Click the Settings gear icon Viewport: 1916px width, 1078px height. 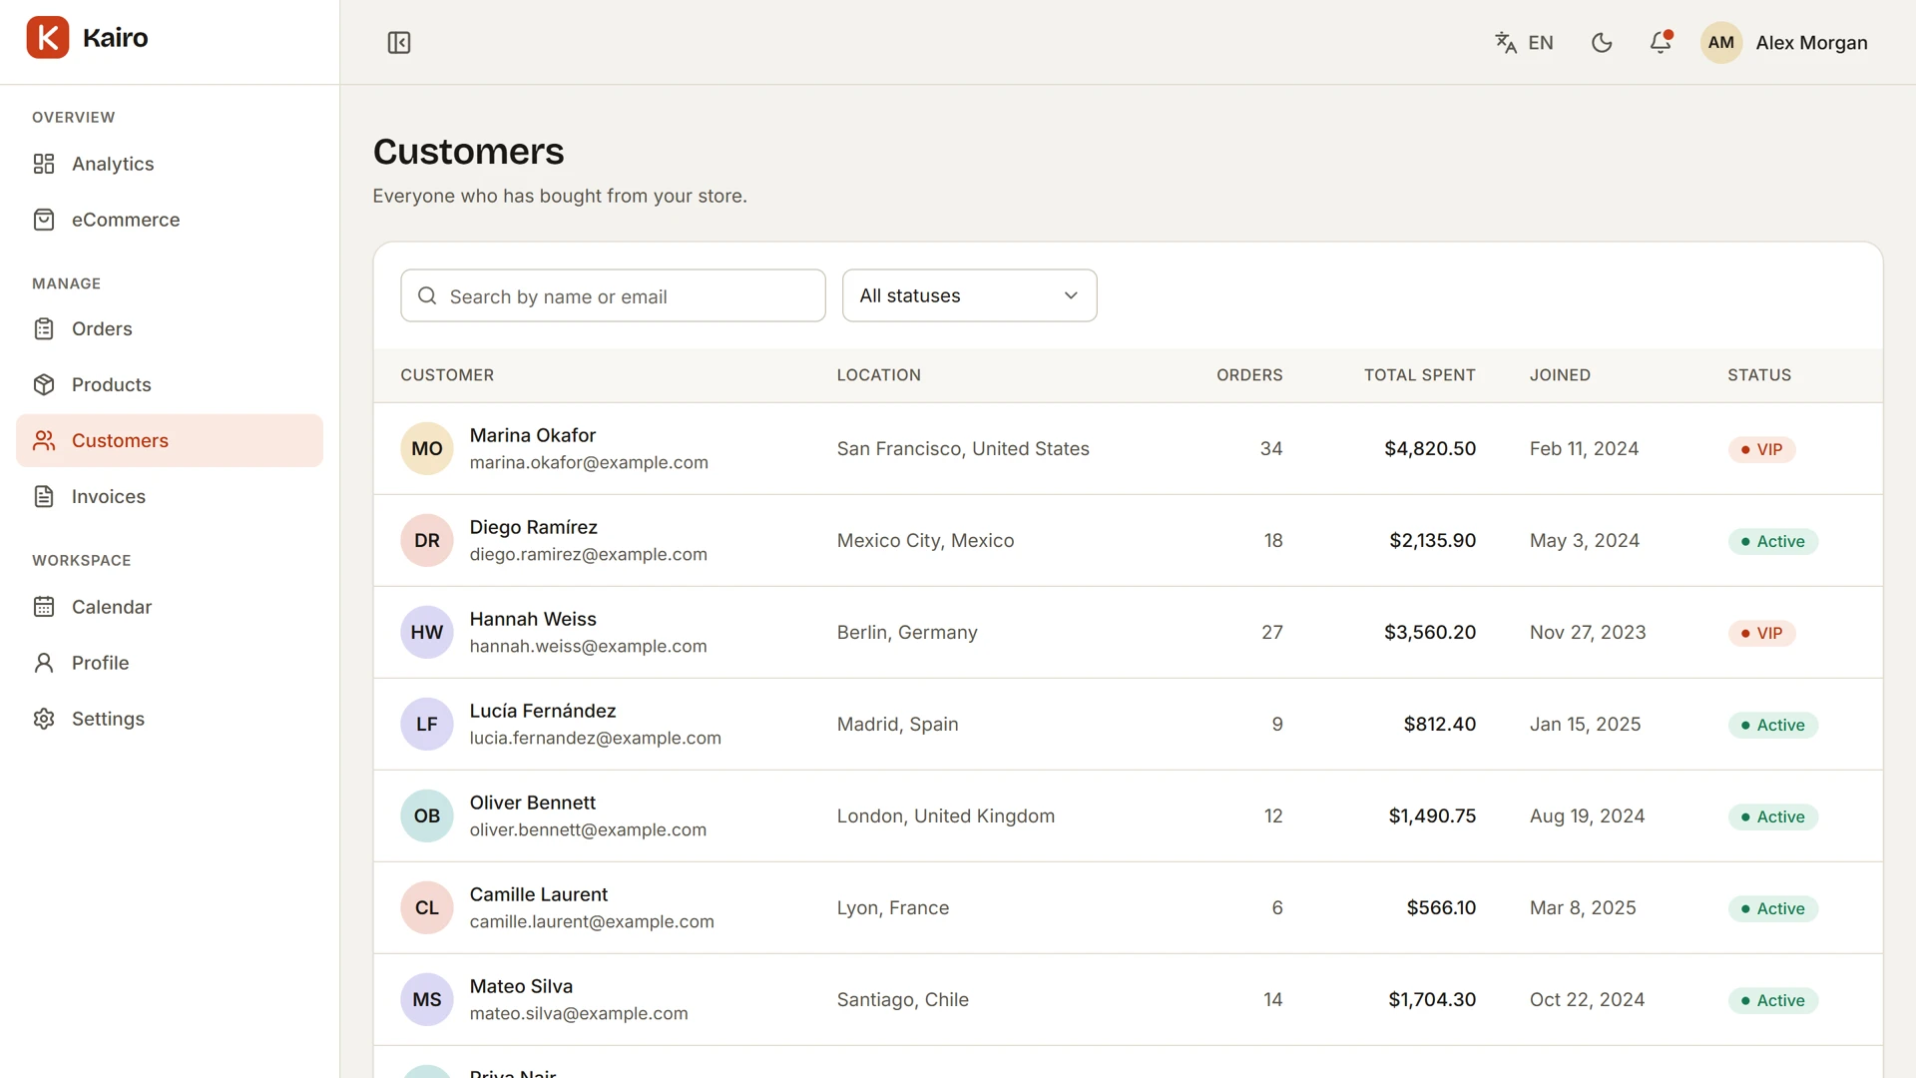point(44,719)
